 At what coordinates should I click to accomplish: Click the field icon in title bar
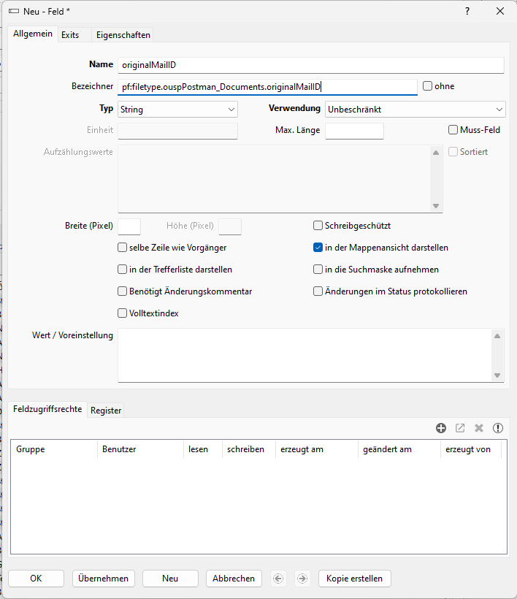14,12
